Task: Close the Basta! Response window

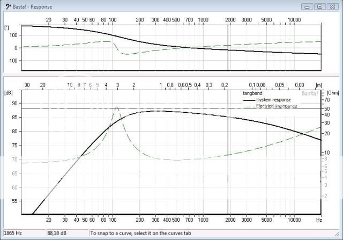Action: coord(333,6)
